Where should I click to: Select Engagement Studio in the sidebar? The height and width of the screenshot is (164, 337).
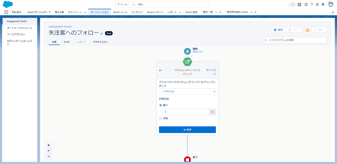(20, 21)
